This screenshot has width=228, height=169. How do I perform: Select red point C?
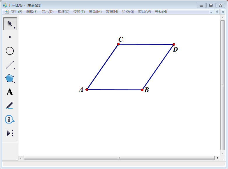(x=118, y=44)
